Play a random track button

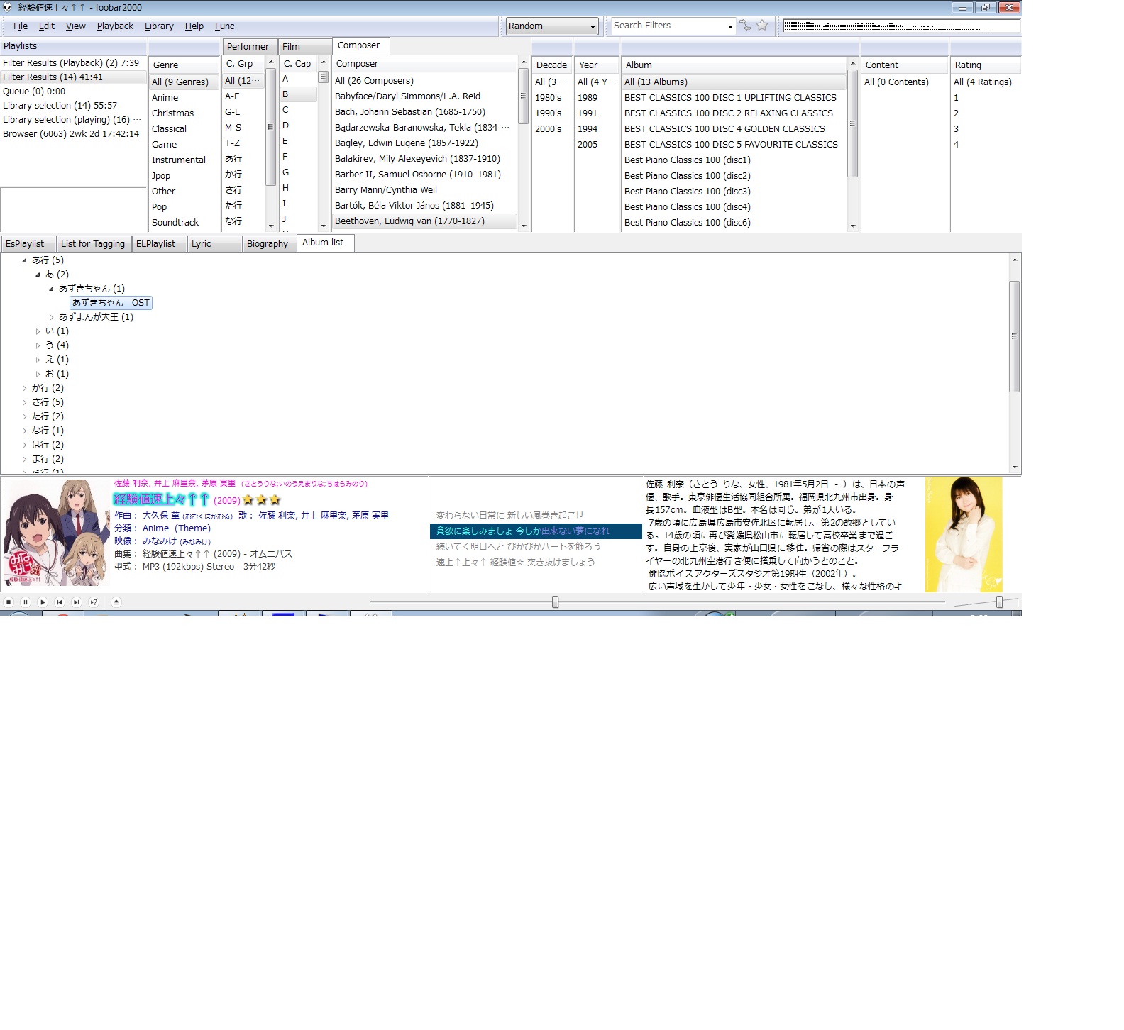(x=94, y=602)
